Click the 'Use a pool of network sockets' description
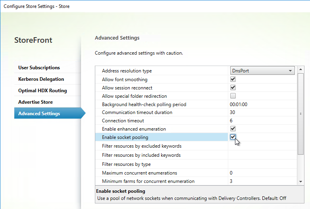The image size is (310, 209). pos(192,198)
